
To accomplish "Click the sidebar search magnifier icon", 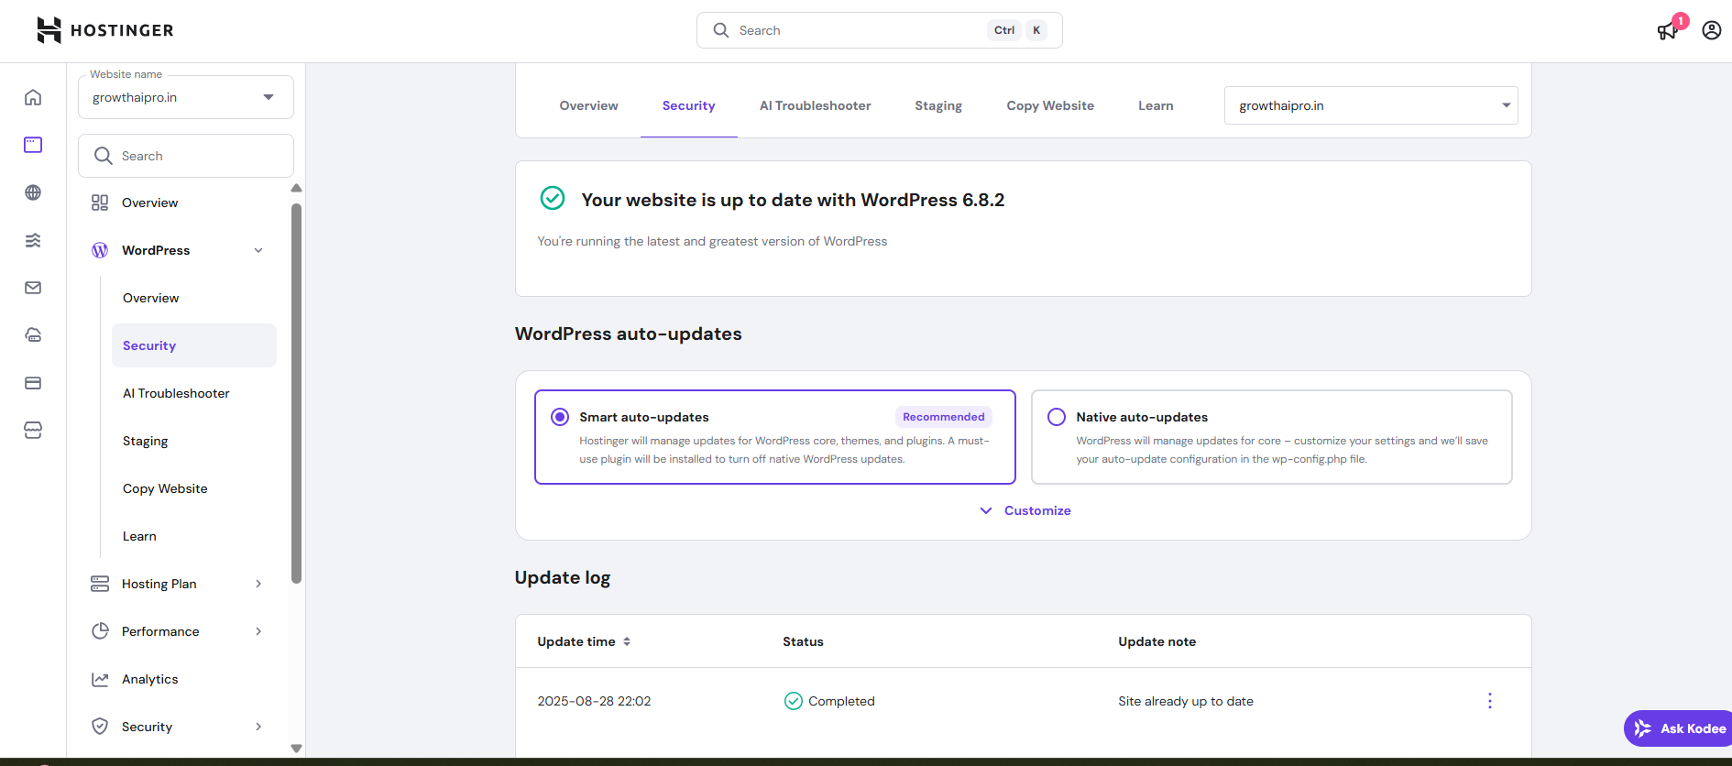I will coord(104,156).
